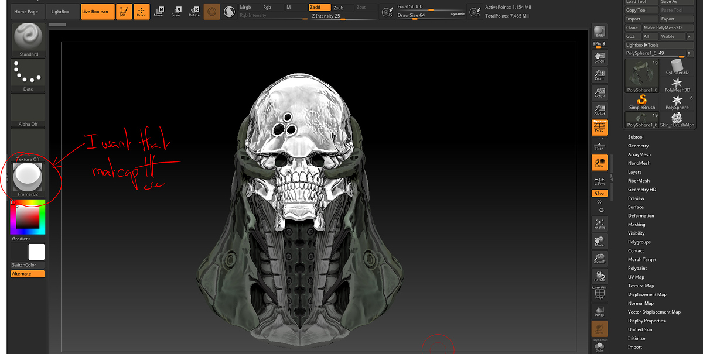Expand the Polygroups section

tap(639, 242)
